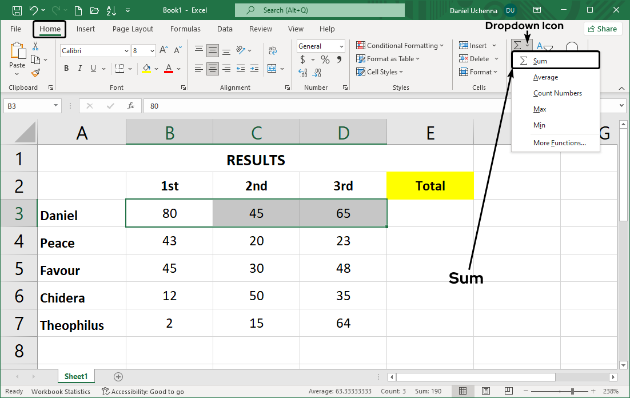Switch to the Formulas ribbon tab
Viewport: 630px width, 398px height.
tap(185, 29)
